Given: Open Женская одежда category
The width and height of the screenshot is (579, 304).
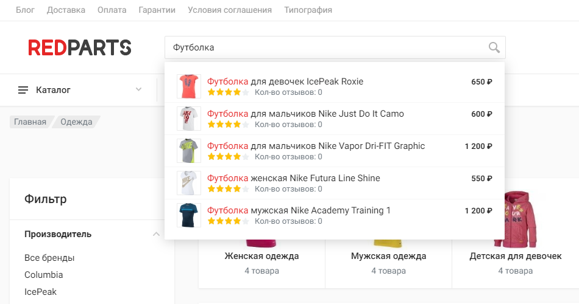Looking at the screenshot, I should coord(262,256).
